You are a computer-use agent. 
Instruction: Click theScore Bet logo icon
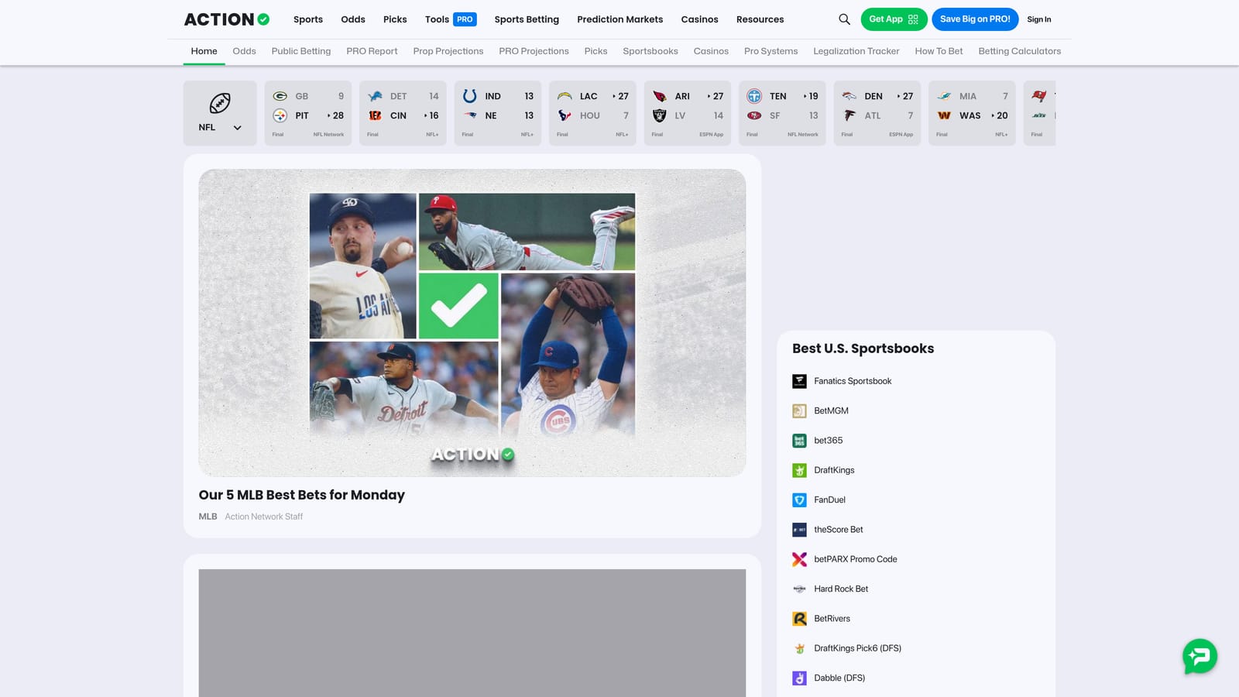[799, 530]
